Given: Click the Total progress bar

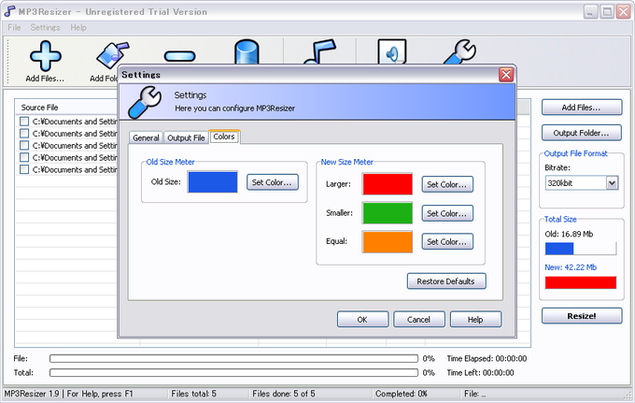Looking at the screenshot, I should coord(233,372).
